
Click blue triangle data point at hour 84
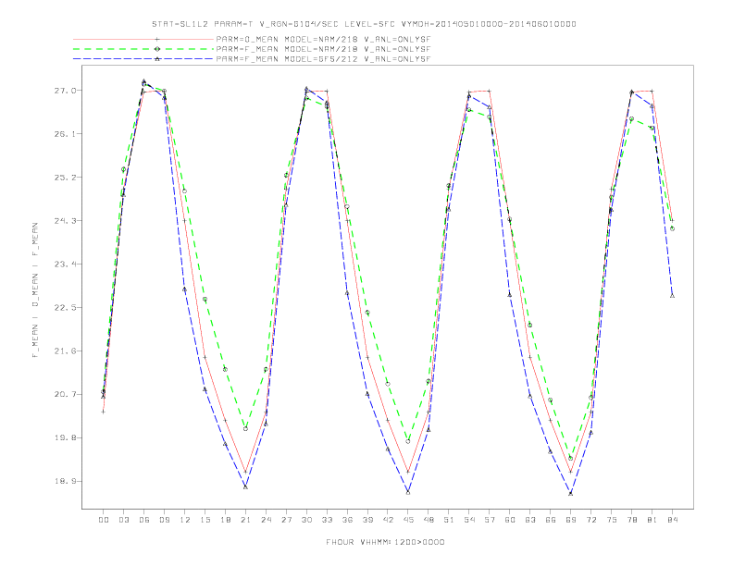coord(672,296)
